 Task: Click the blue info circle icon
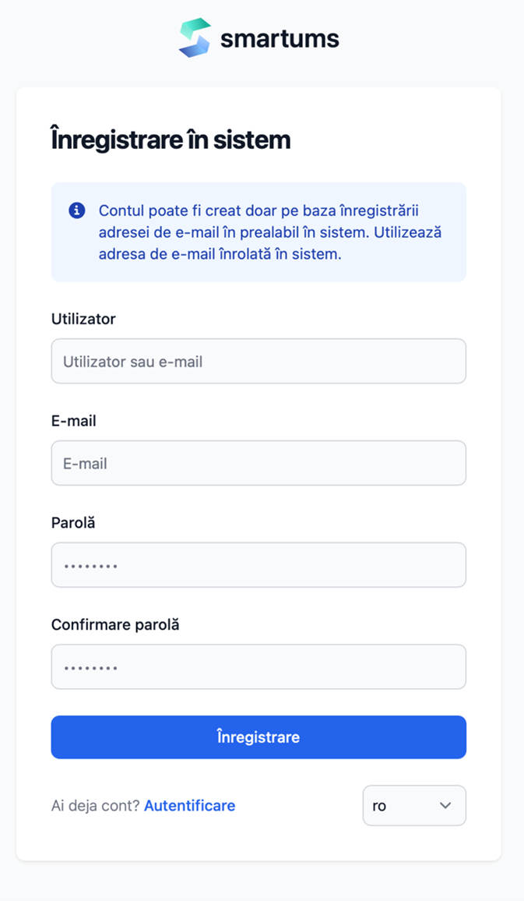point(76,210)
